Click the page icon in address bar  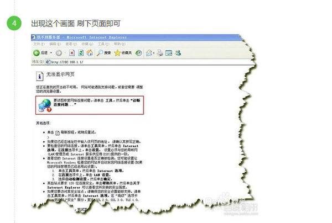pos(48,62)
